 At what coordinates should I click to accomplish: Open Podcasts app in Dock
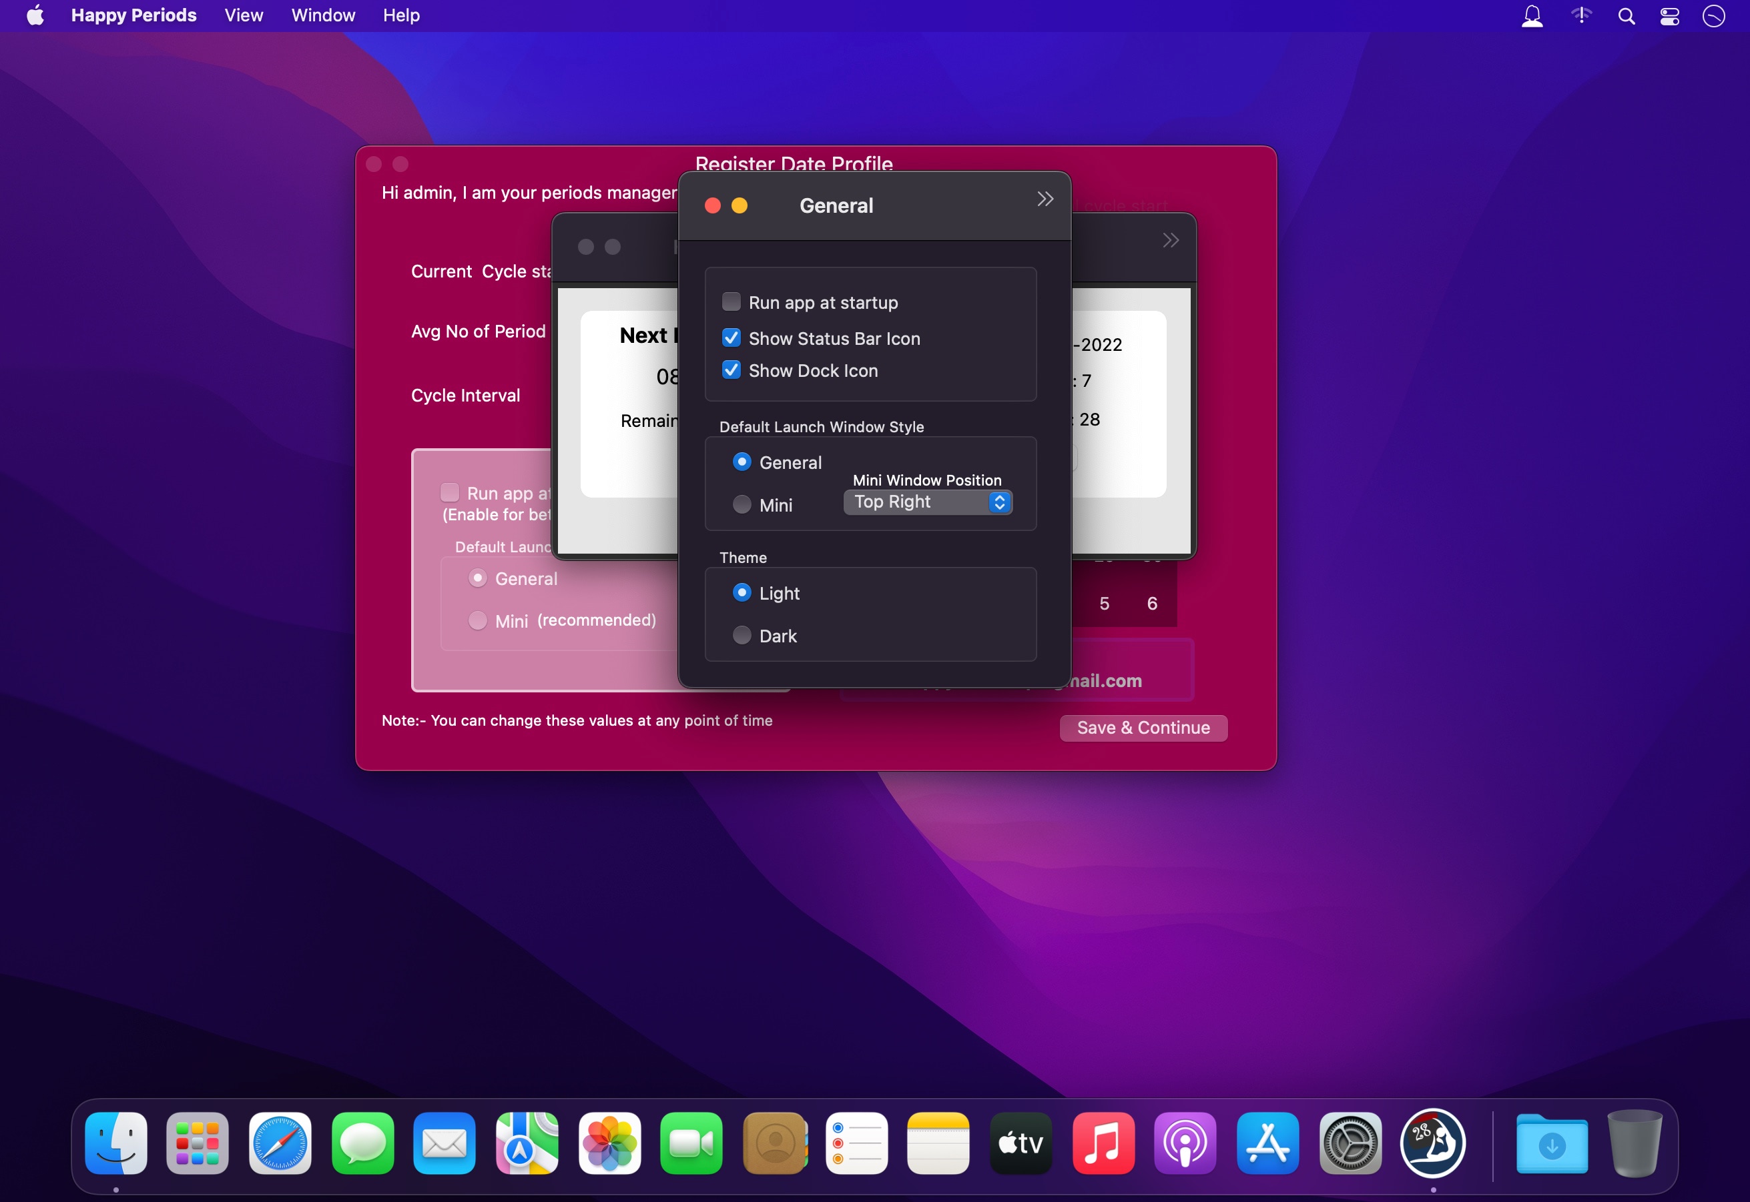click(1185, 1143)
